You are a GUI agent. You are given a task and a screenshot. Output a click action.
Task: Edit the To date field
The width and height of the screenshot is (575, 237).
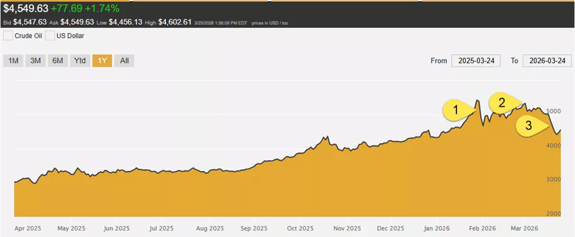point(547,61)
